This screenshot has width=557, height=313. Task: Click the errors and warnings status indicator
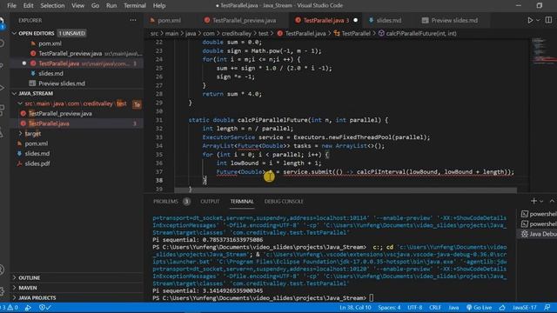[10, 308]
